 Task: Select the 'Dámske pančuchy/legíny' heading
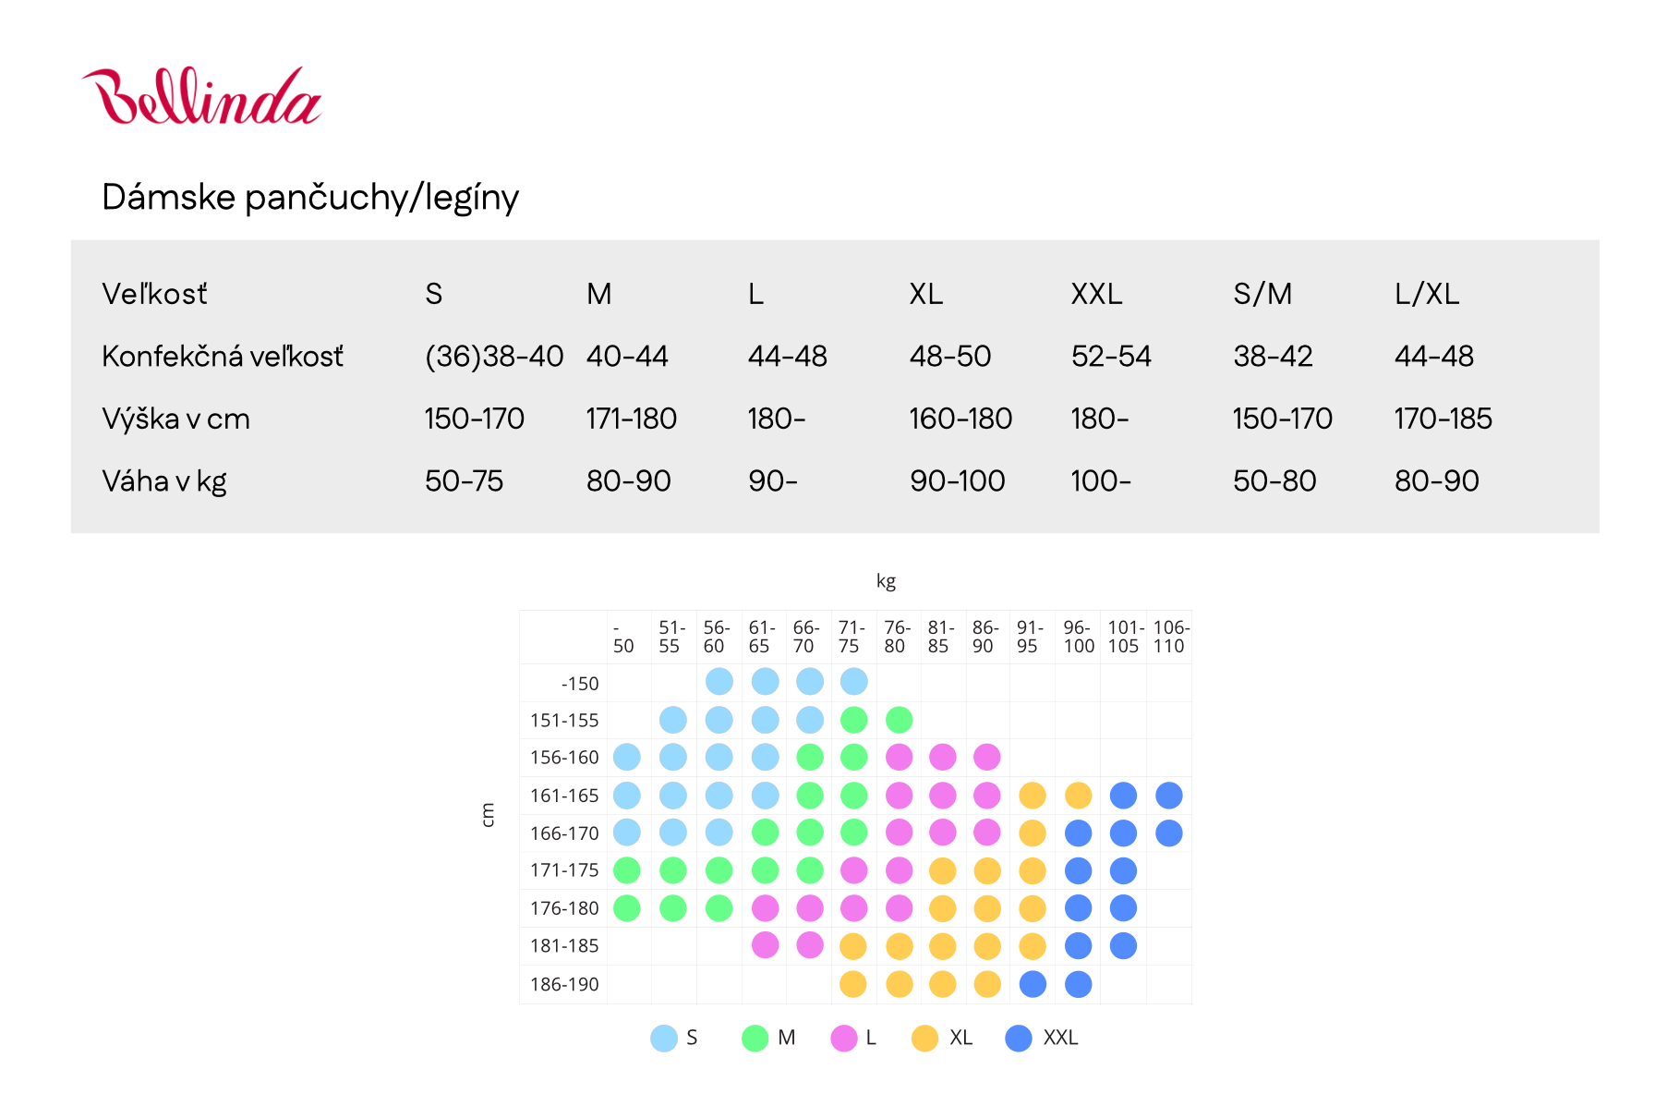click(x=310, y=198)
